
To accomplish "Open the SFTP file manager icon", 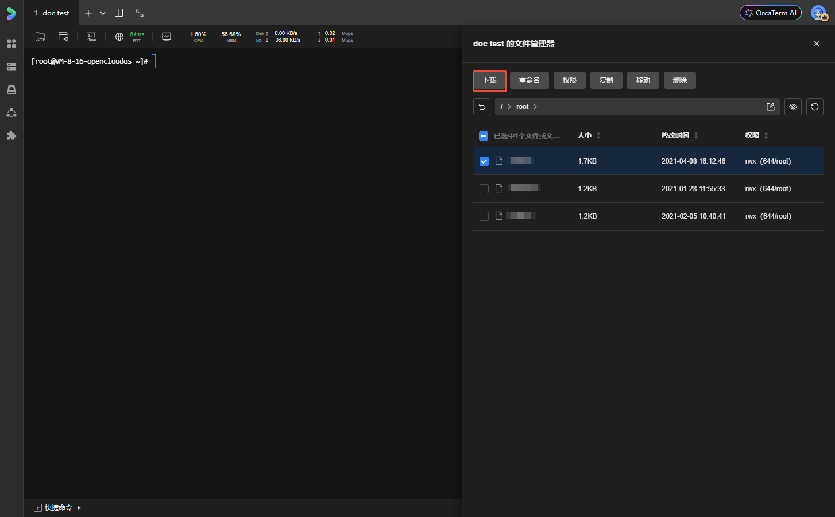I will click(40, 37).
